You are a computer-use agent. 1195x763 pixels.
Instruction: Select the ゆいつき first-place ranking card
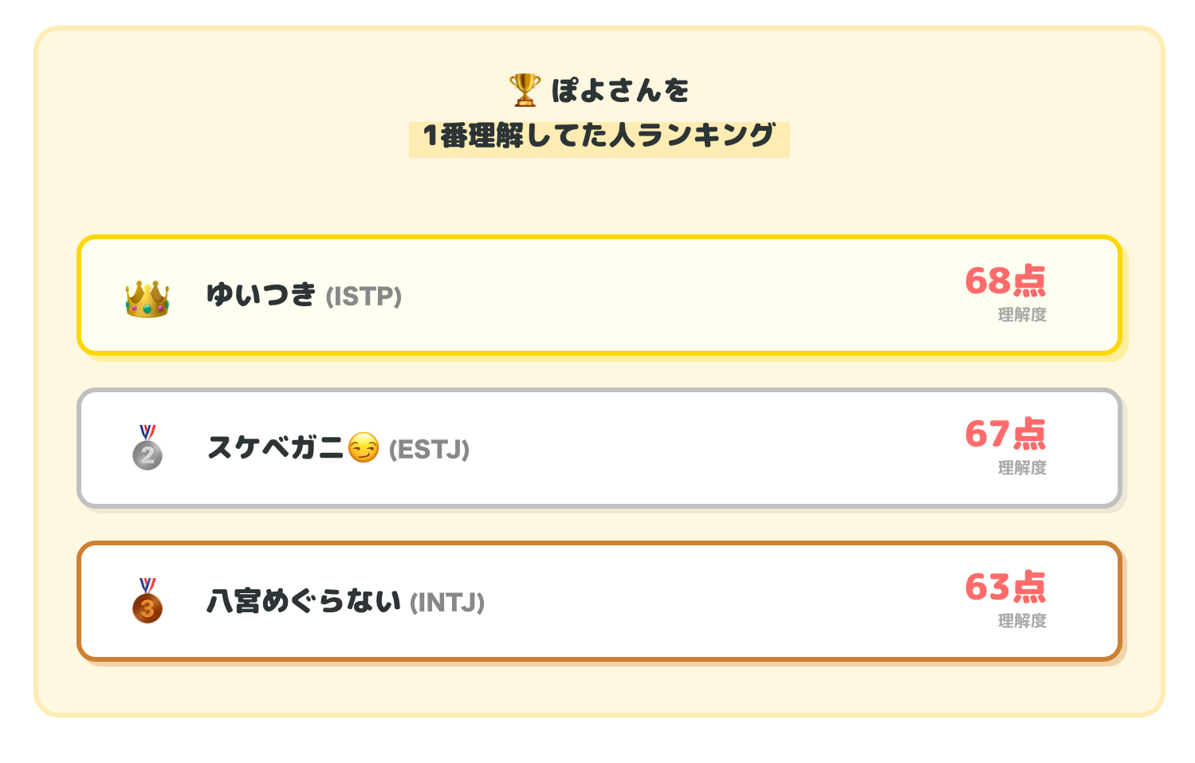coord(599,295)
